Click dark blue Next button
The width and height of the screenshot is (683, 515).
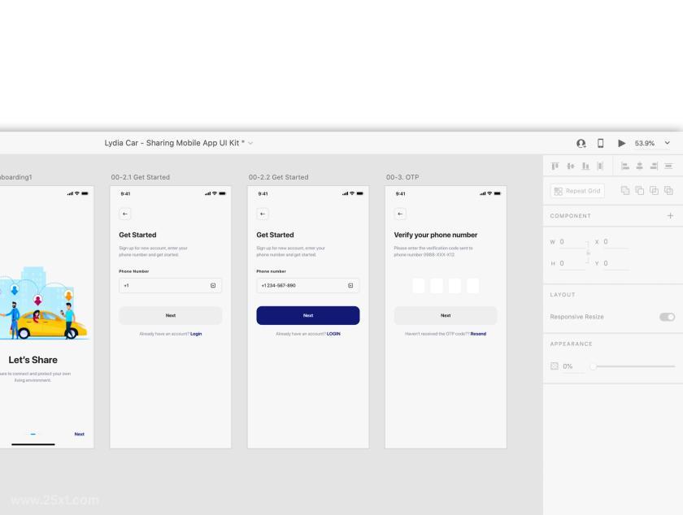coord(308,315)
